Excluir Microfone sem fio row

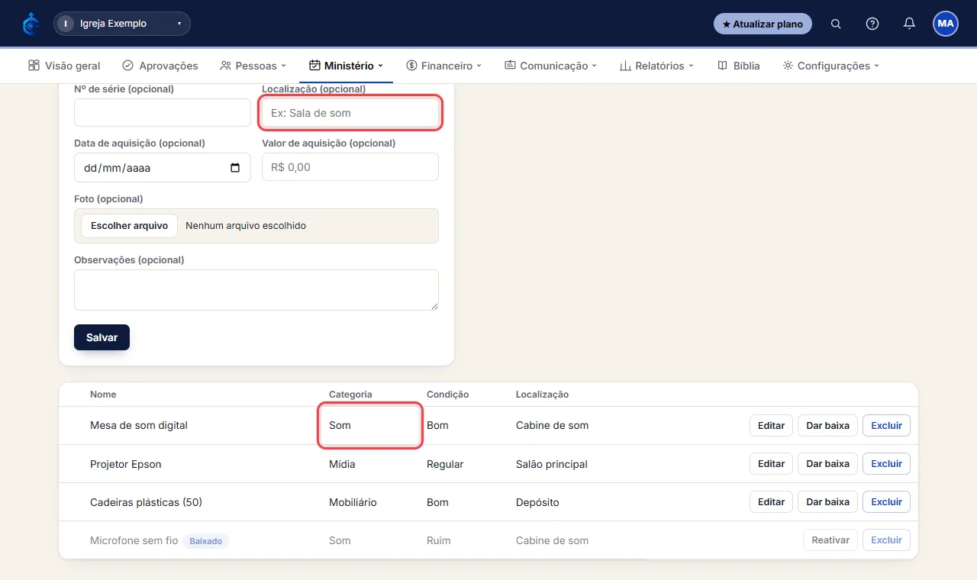coord(886,540)
